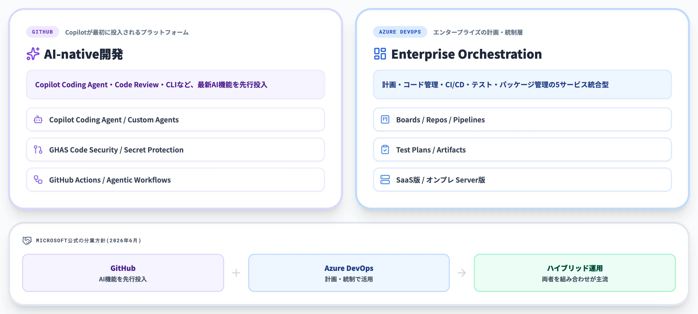Open the GHAS Code Security / Secret Protection row
The height and width of the screenshot is (314, 698).
[x=175, y=150]
